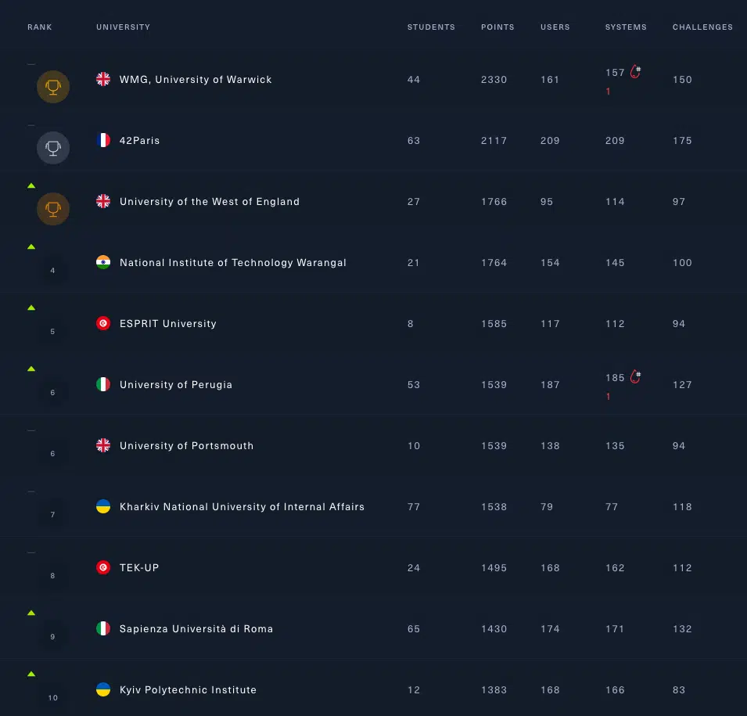Click the gold trophy for WMG Warwick

point(53,86)
